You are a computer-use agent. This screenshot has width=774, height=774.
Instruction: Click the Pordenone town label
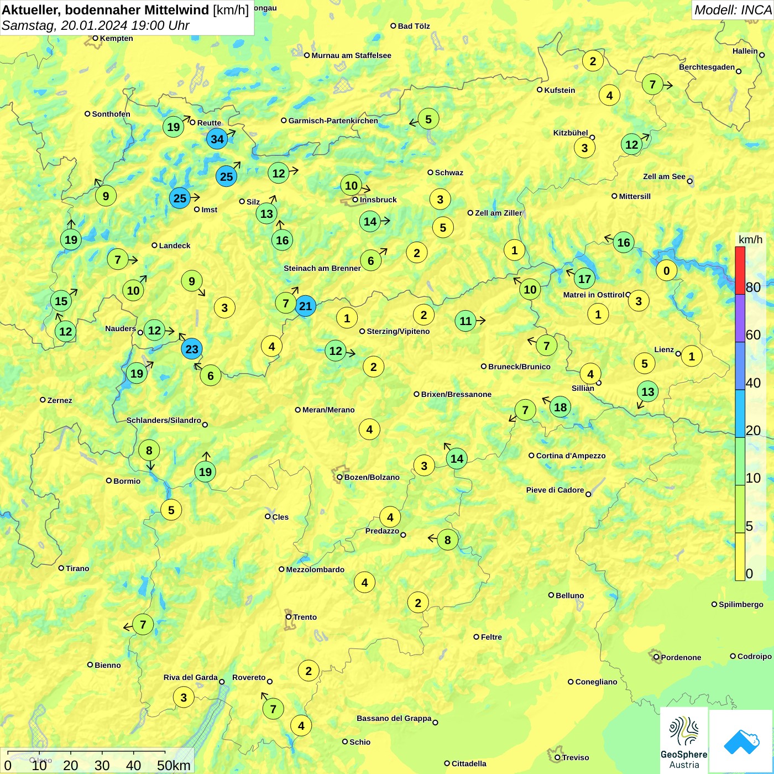pos(681,657)
